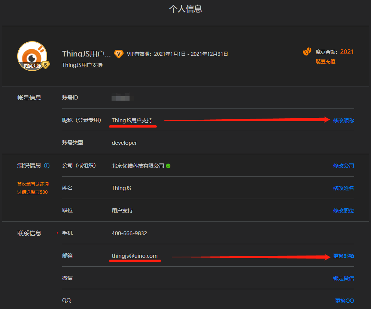The height and width of the screenshot is (309, 371).
Task: Click the 修改姓名 link
Action: pos(343,188)
